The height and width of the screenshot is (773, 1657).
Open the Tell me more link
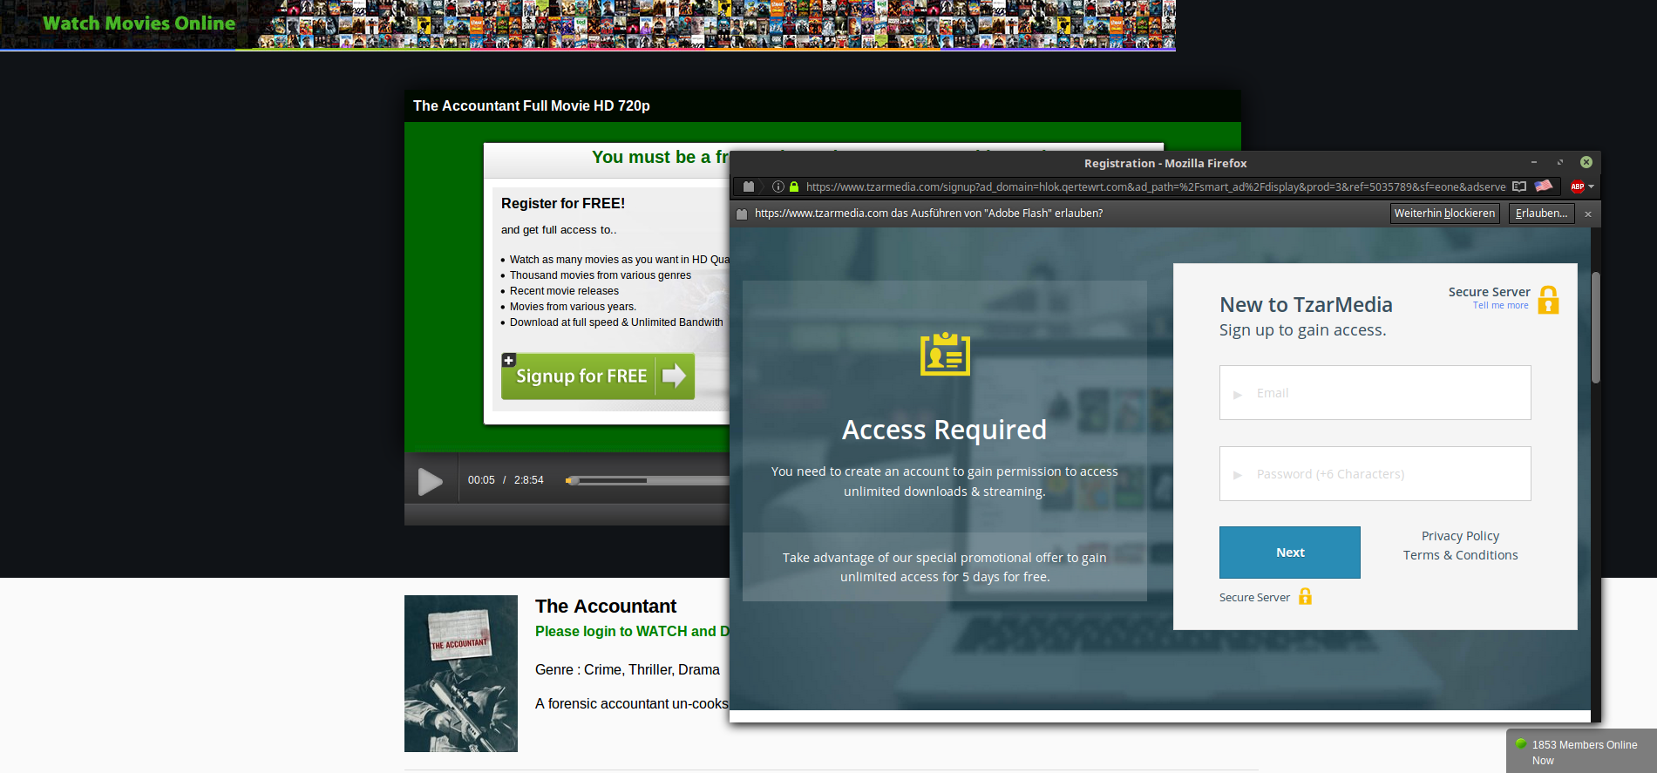coord(1500,306)
